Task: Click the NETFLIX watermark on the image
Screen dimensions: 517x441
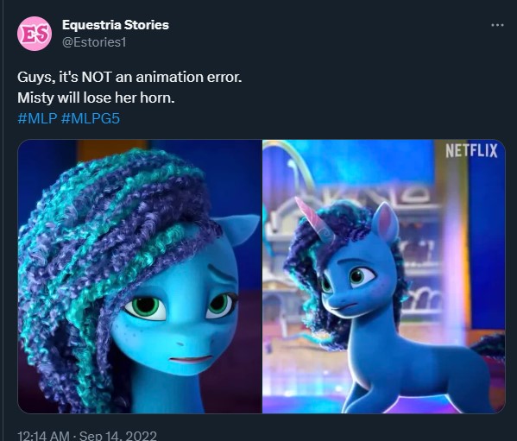Action: click(471, 151)
